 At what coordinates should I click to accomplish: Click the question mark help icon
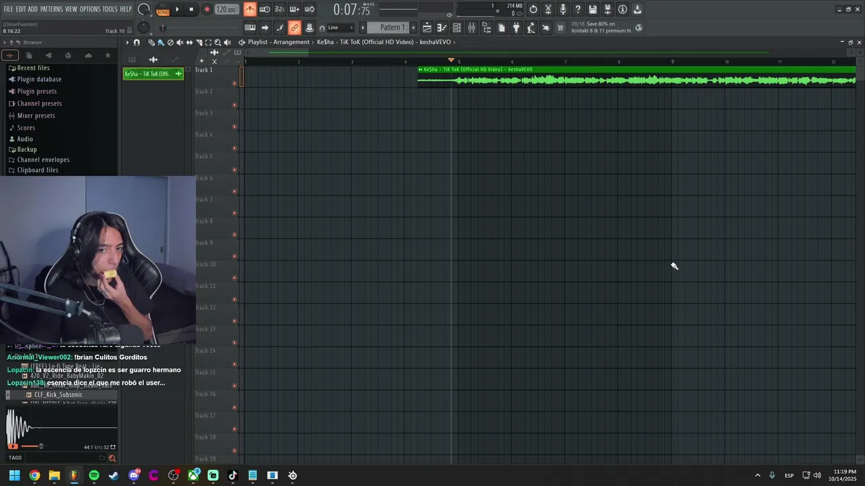click(578, 9)
